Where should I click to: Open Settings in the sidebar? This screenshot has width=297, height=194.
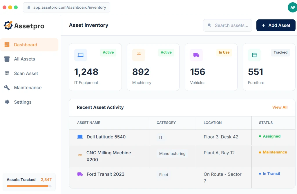pyautogui.click(x=23, y=102)
